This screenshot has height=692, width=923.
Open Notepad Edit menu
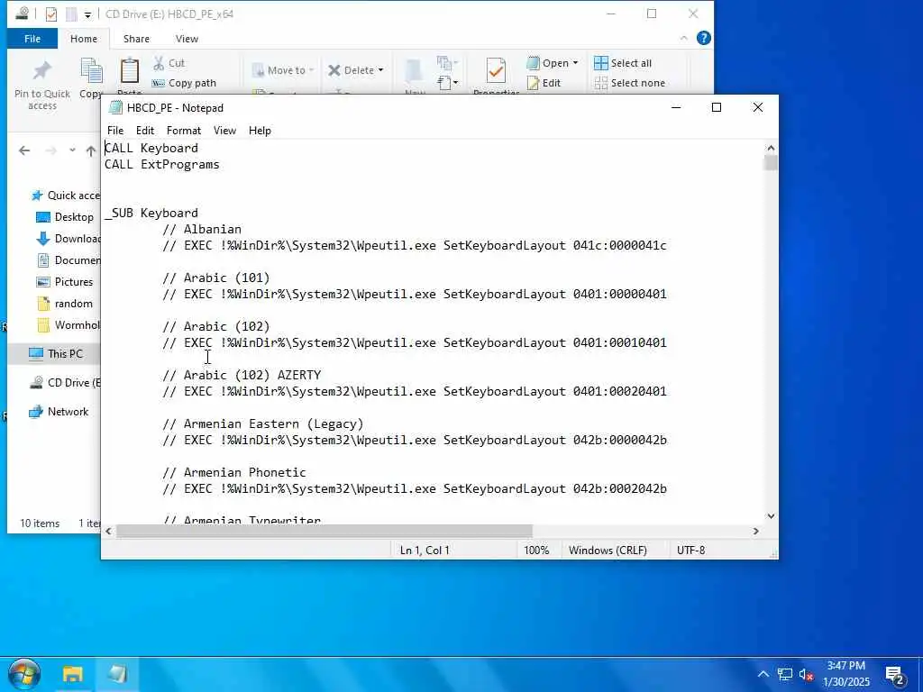pyautogui.click(x=145, y=131)
